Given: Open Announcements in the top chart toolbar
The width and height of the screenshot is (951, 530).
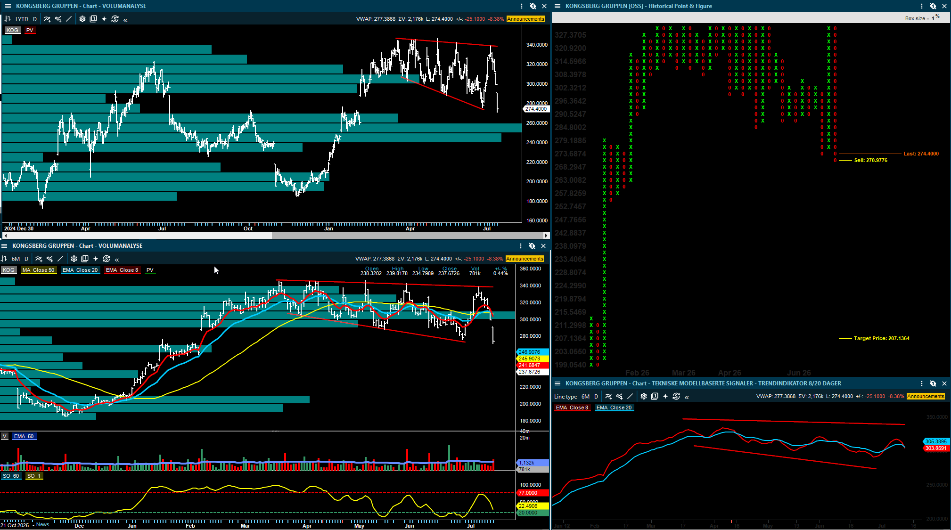Looking at the screenshot, I should coord(526,19).
